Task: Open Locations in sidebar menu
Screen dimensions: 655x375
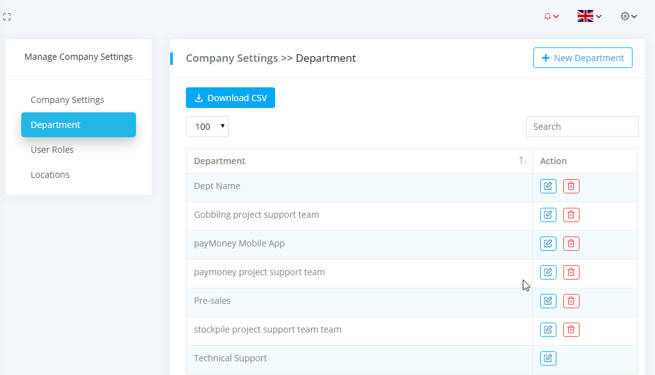Action: [x=50, y=175]
